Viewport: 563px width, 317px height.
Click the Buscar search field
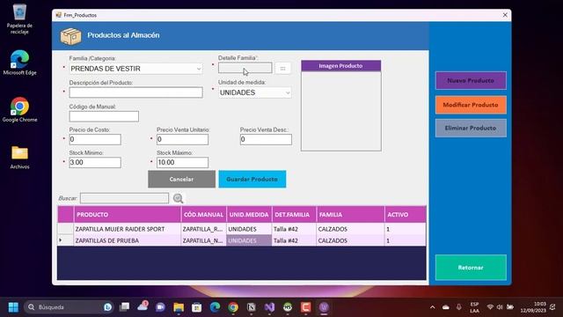click(124, 198)
